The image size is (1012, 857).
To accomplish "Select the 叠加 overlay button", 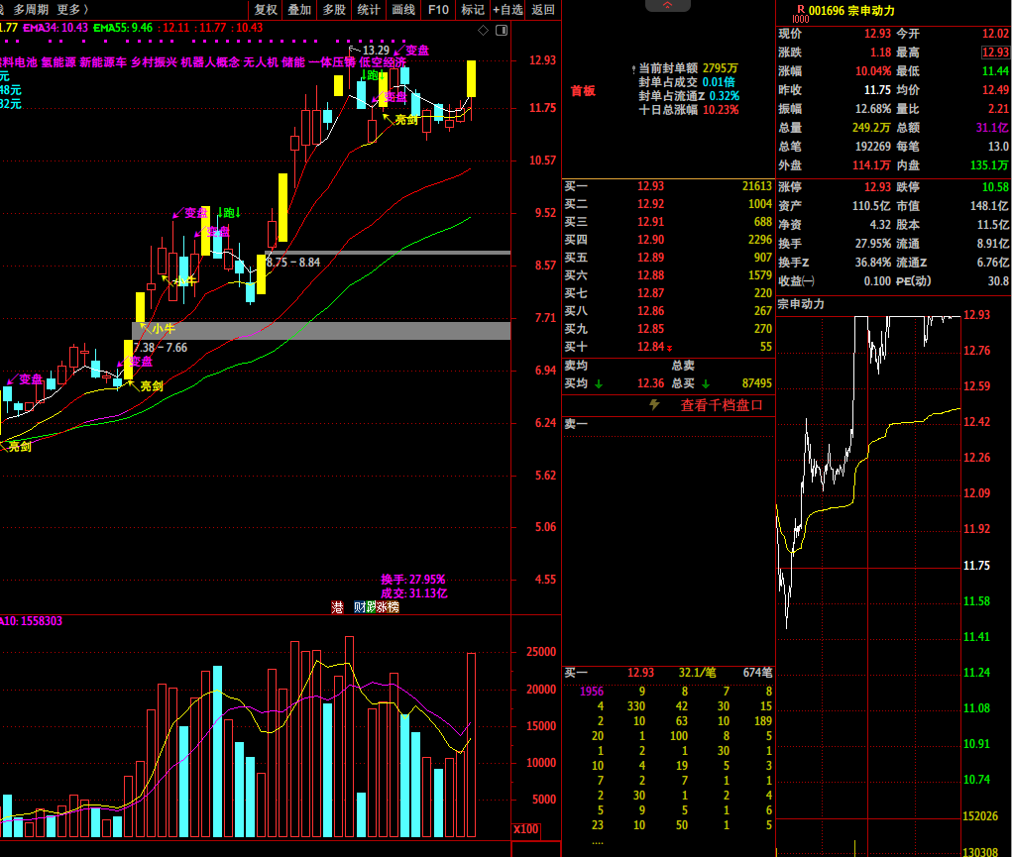I will point(299,10).
